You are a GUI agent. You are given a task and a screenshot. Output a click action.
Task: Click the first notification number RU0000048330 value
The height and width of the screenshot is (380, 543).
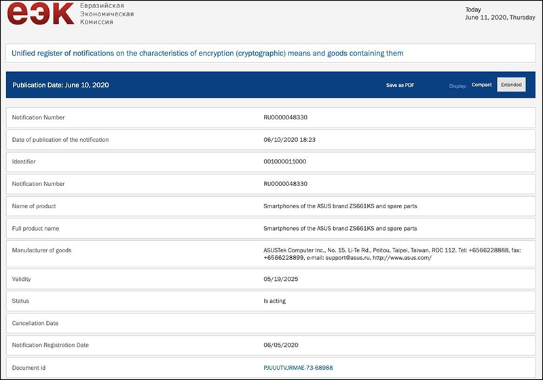[x=285, y=117]
